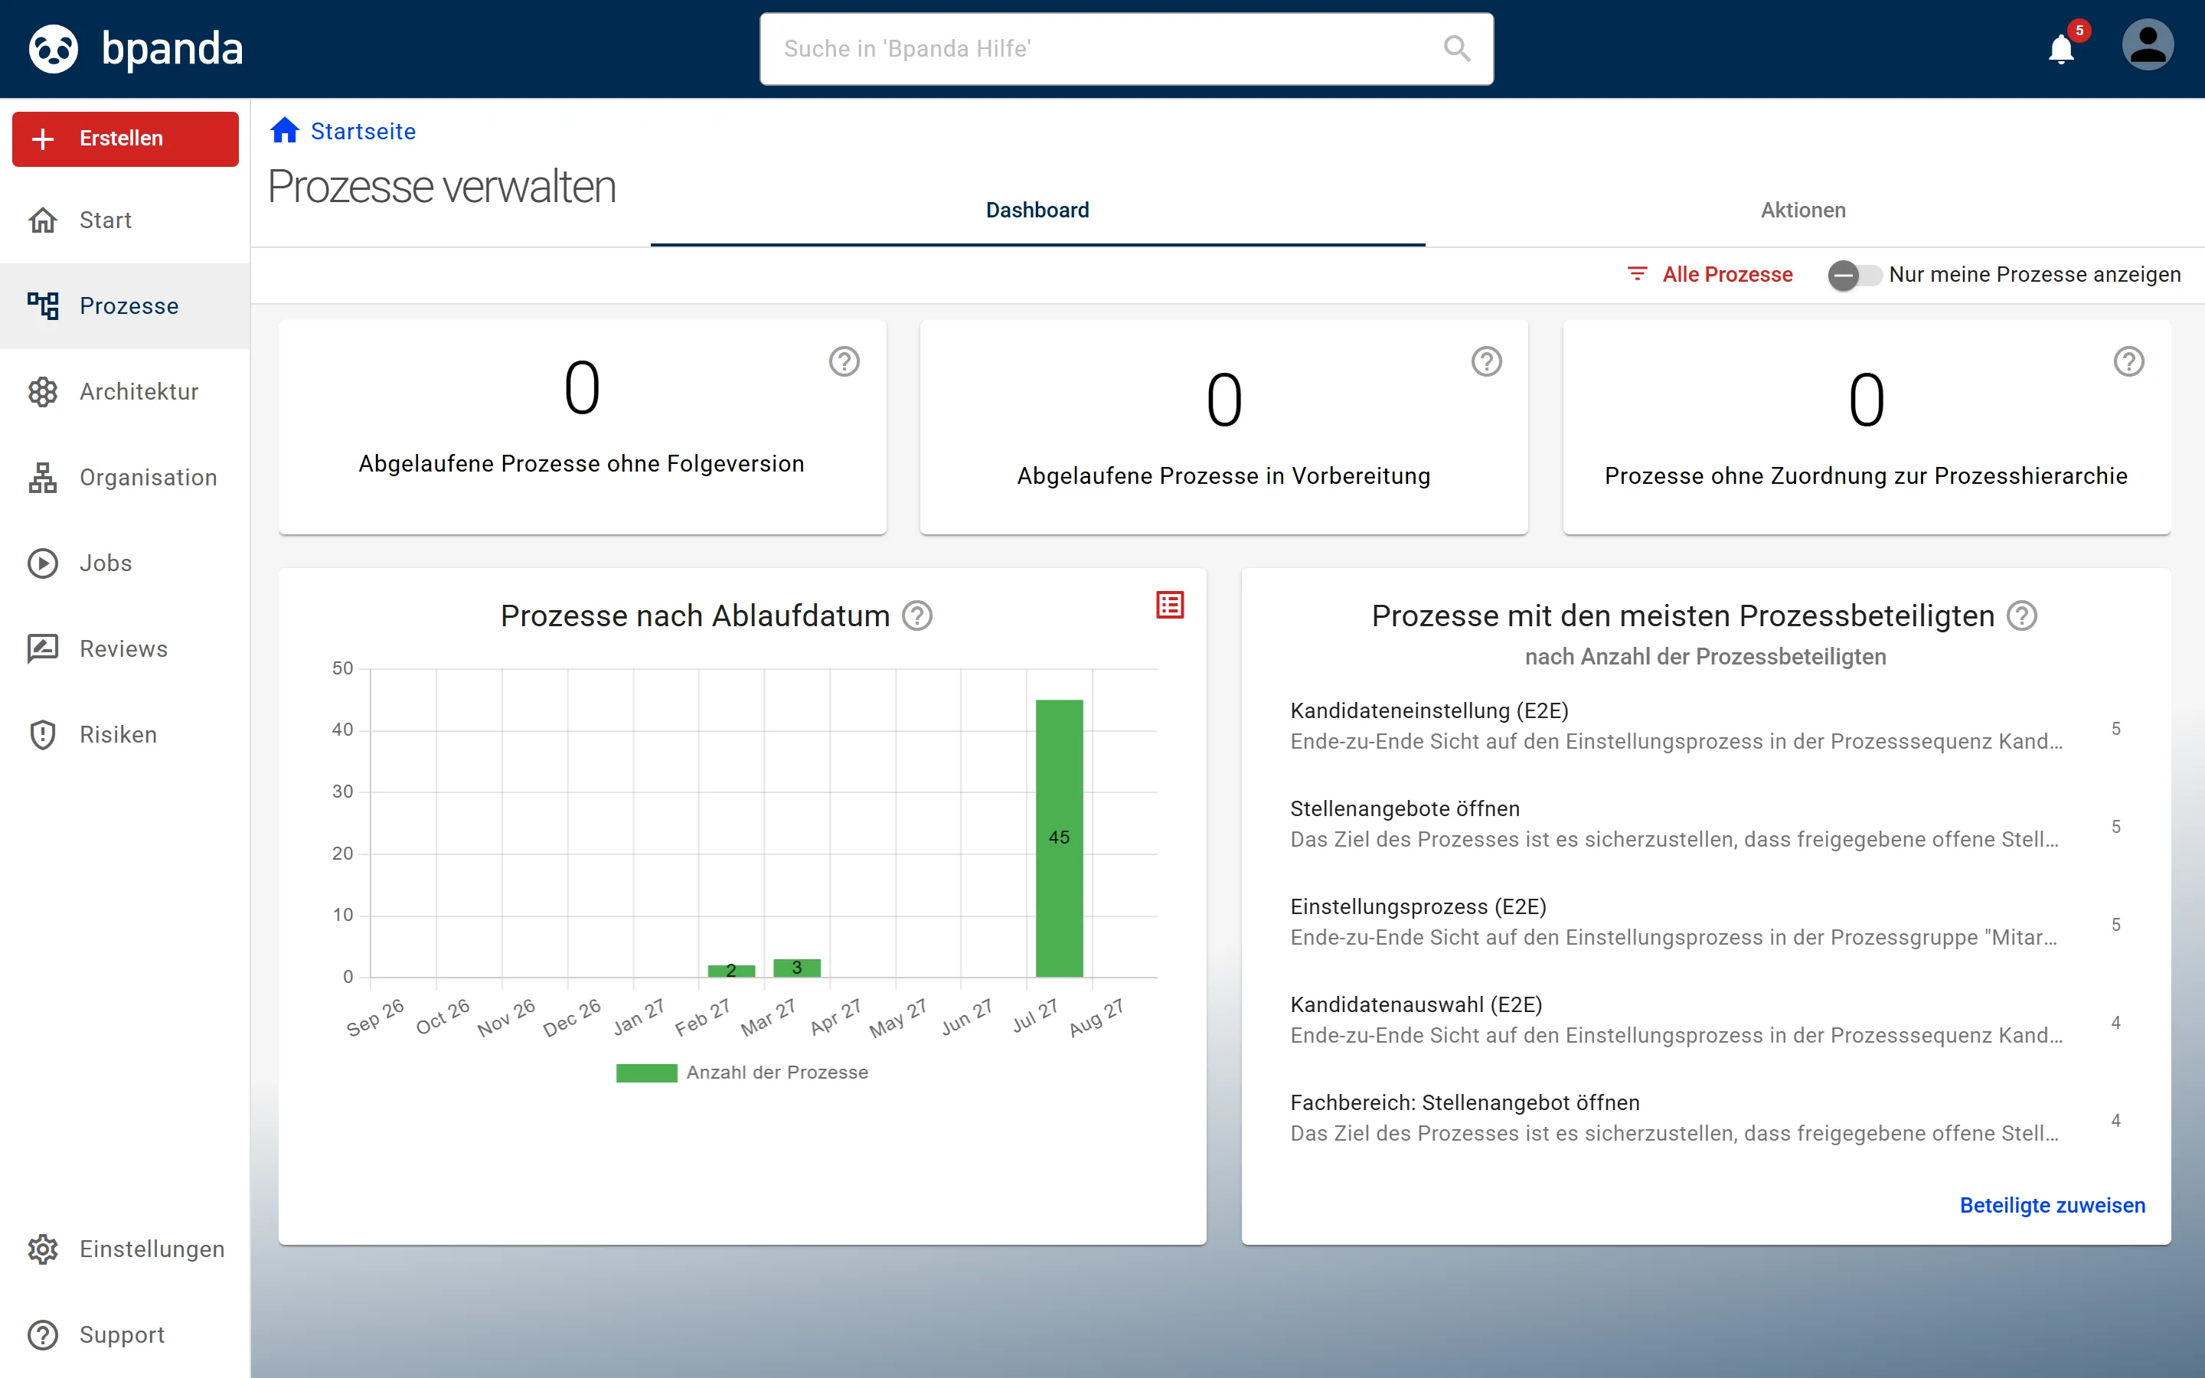Click the Jul 27 bar labeled 45
This screenshot has height=1378, width=2205.
(x=1059, y=838)
